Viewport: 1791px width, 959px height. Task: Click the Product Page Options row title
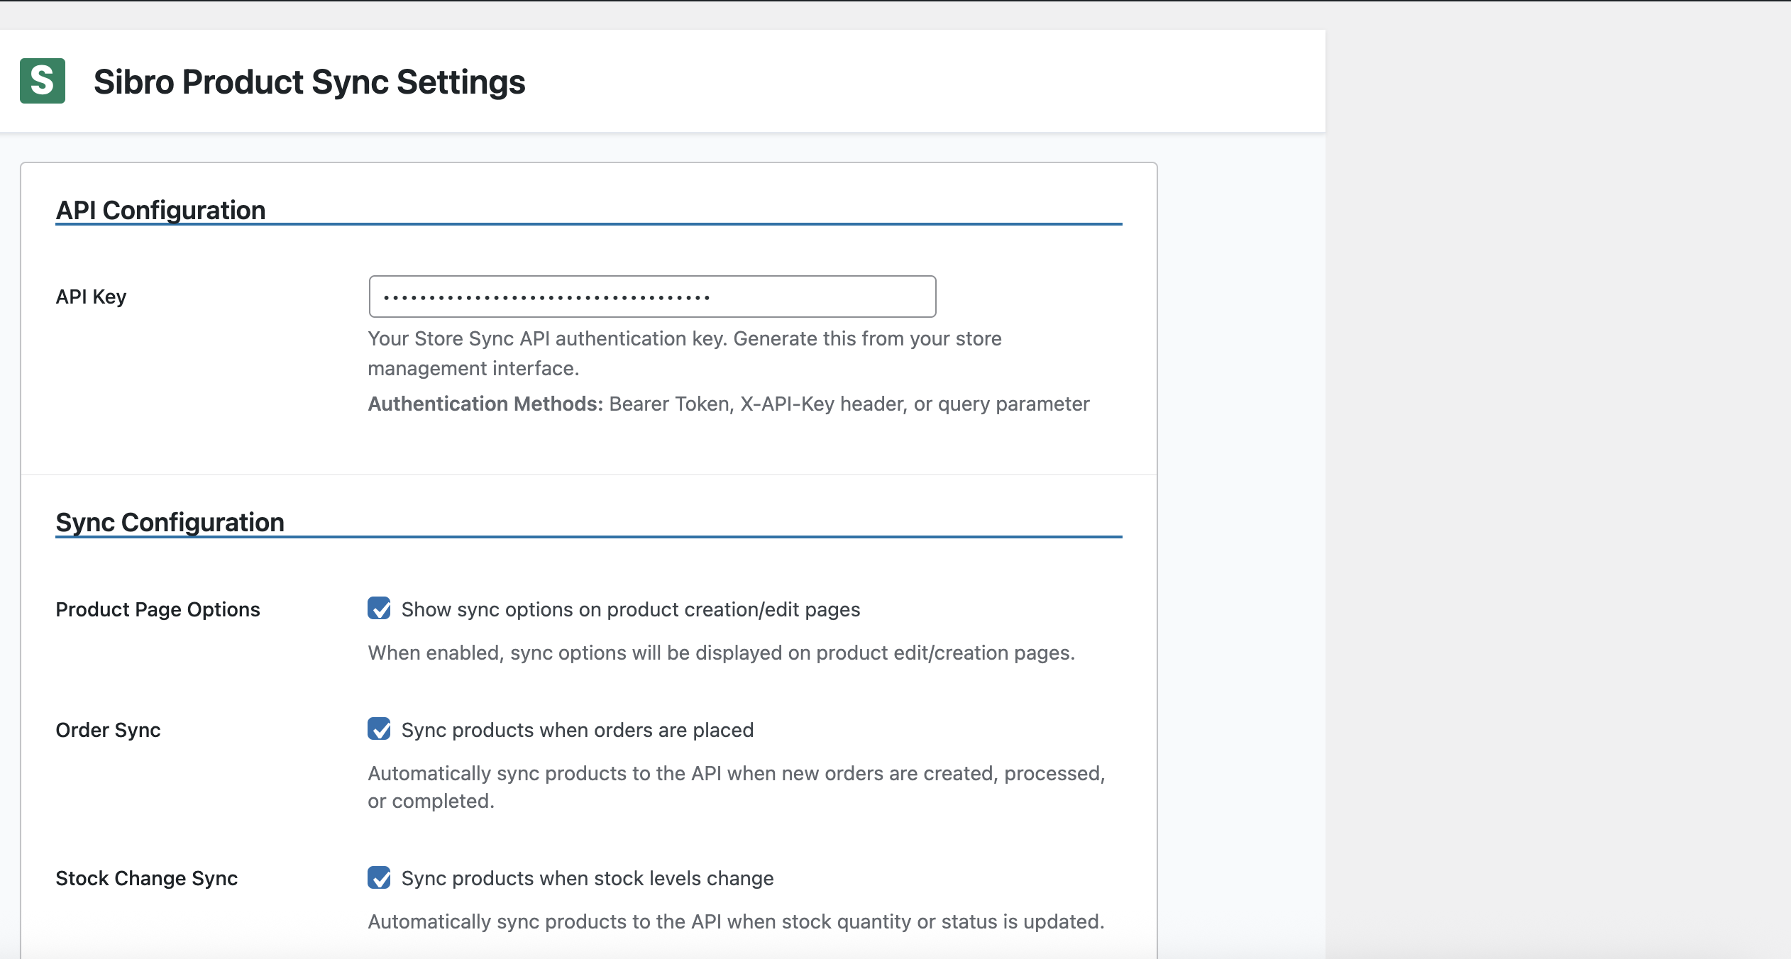[x=158, y=609]
